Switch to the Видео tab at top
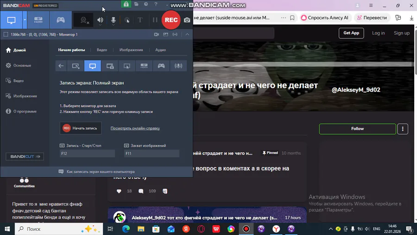 (x=102, y=50)
